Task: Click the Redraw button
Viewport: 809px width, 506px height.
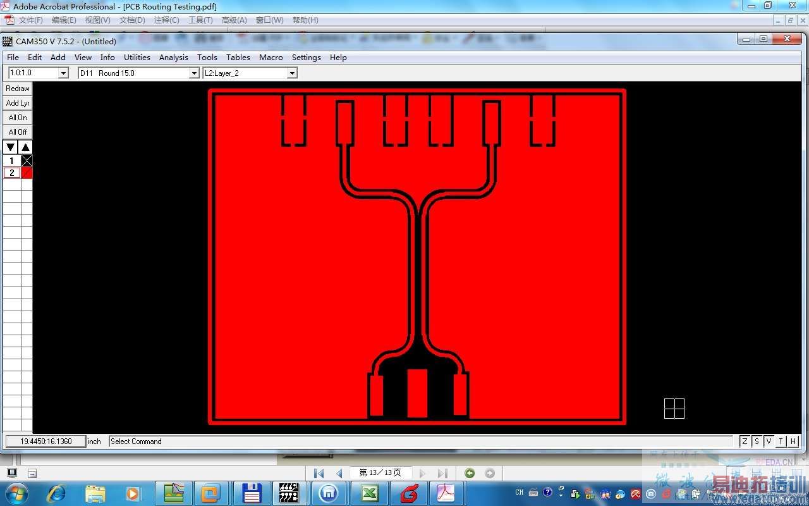Action: 18,89
